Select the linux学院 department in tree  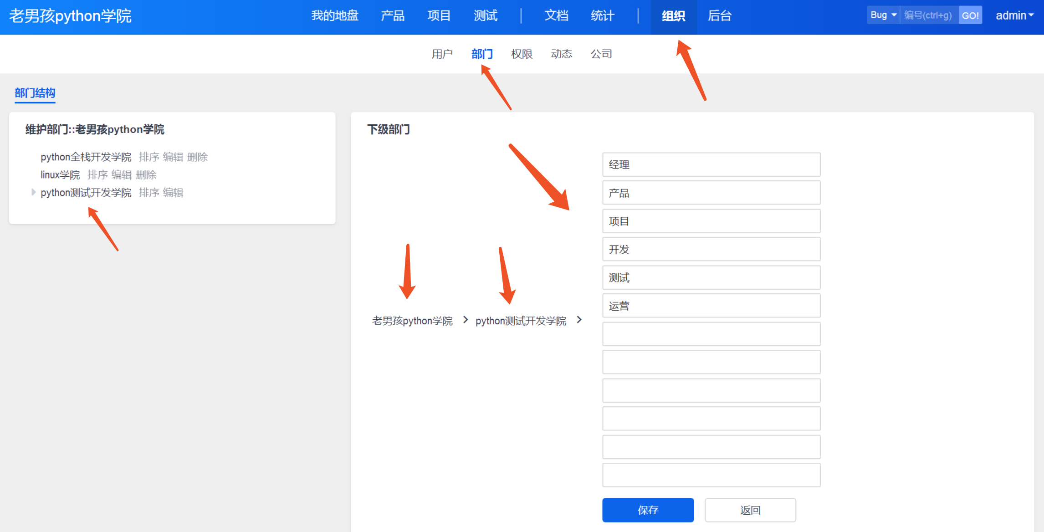coord(60,175)
